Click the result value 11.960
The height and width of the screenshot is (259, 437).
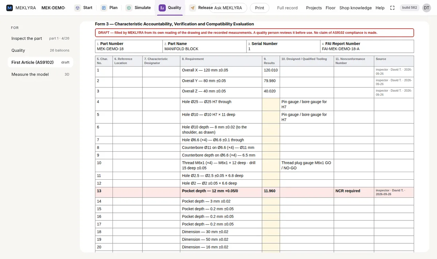269,191
